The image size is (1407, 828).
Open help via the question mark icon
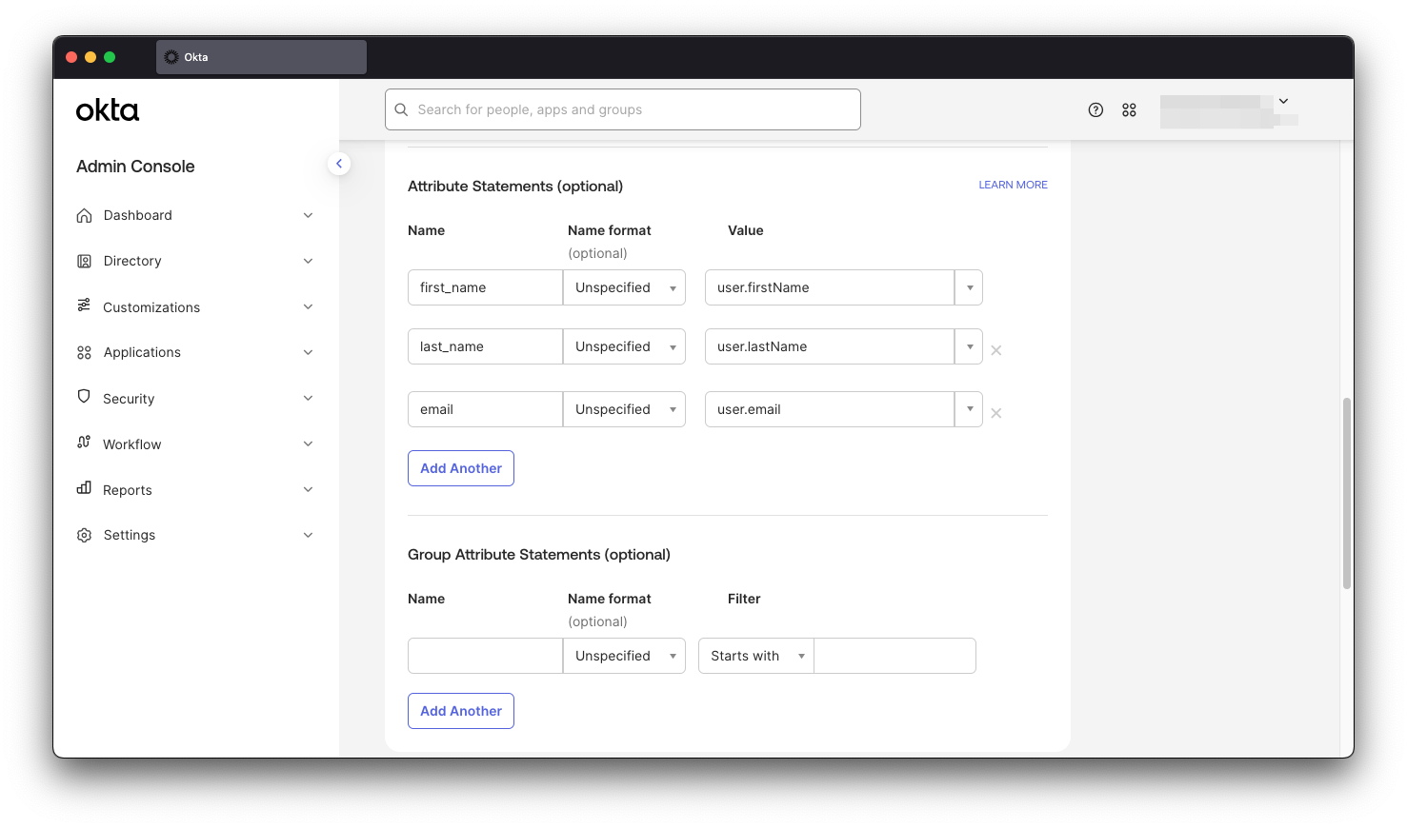point(1095,109)
